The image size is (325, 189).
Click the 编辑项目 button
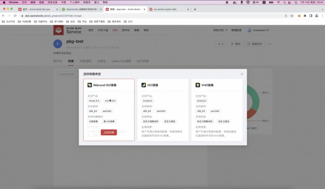click(x=255, y=44)
